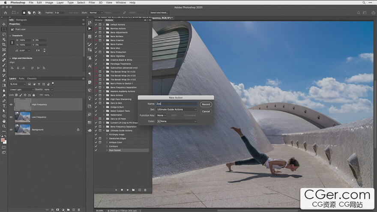
Task: Click the play action button in Actions panel
Action: coord(128,189)
